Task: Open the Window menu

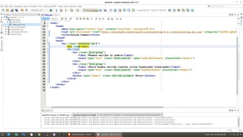Action: pos(73,6)
